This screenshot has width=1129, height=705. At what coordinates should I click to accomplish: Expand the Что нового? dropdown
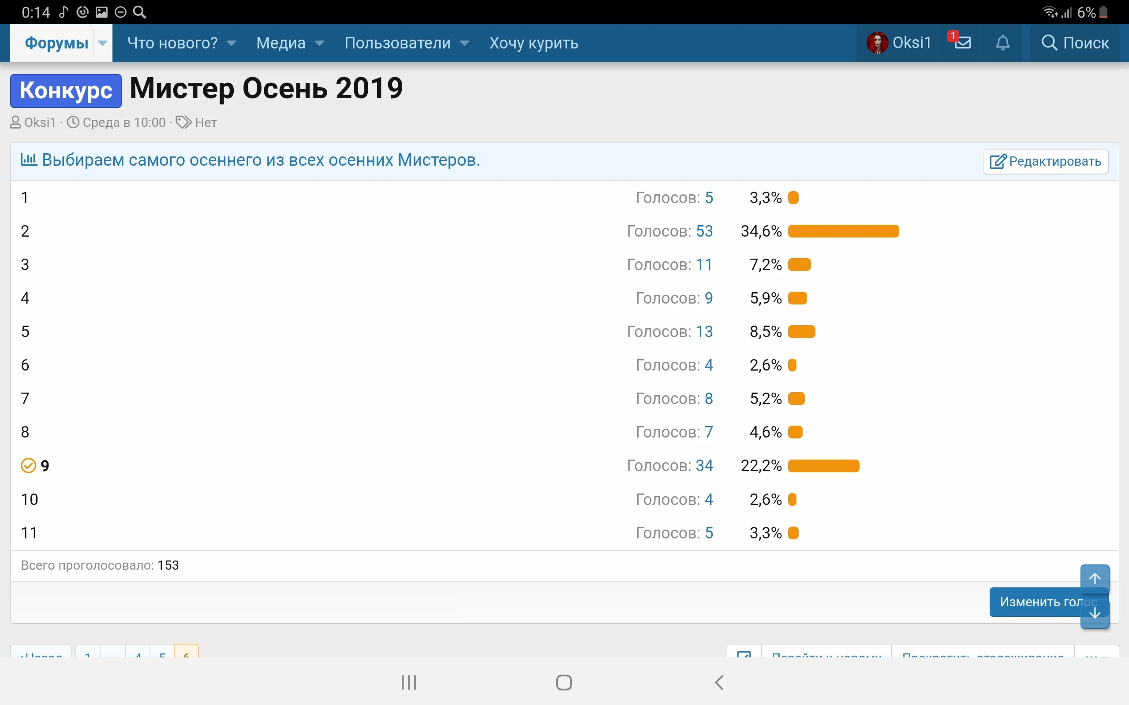[x=182, y=42]
